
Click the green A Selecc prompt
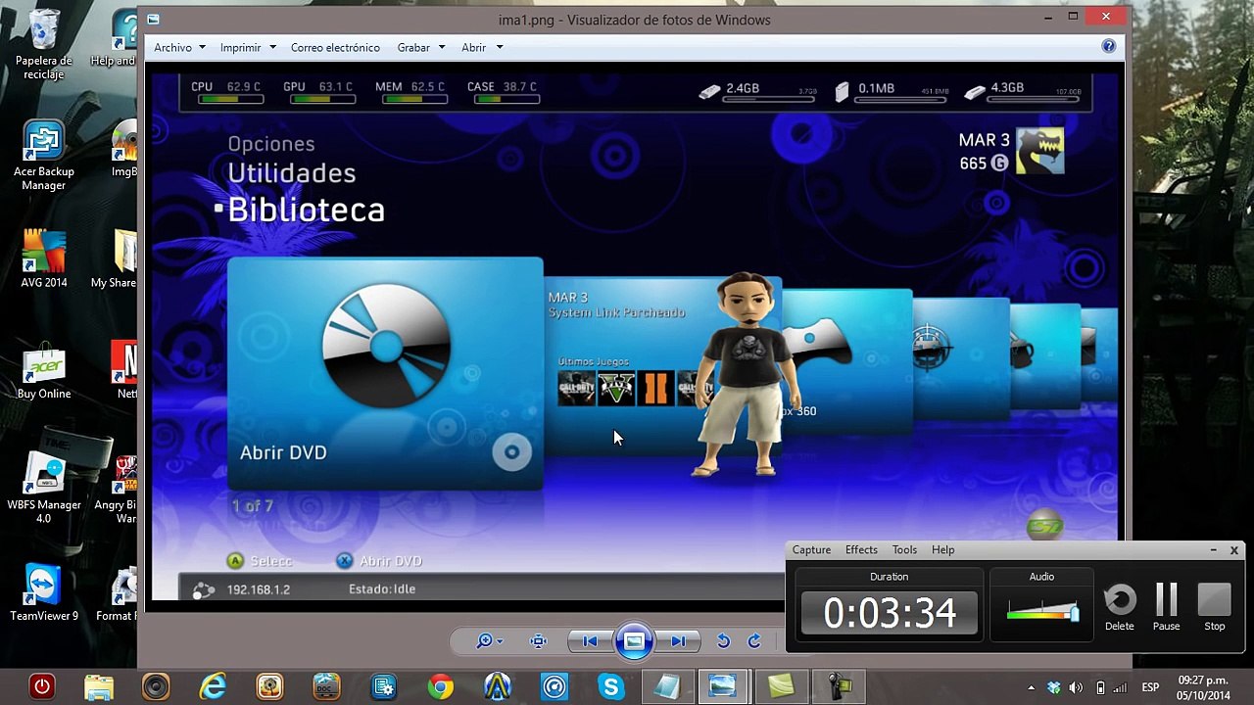[x=260, y=561]
